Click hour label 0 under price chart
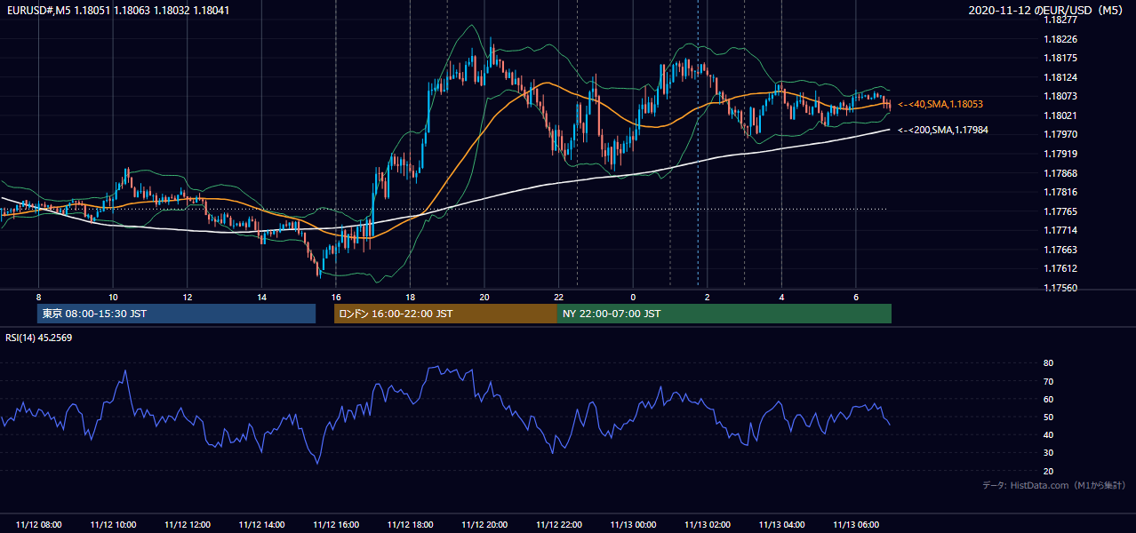The image size is (1136, 533). point(633,296)
